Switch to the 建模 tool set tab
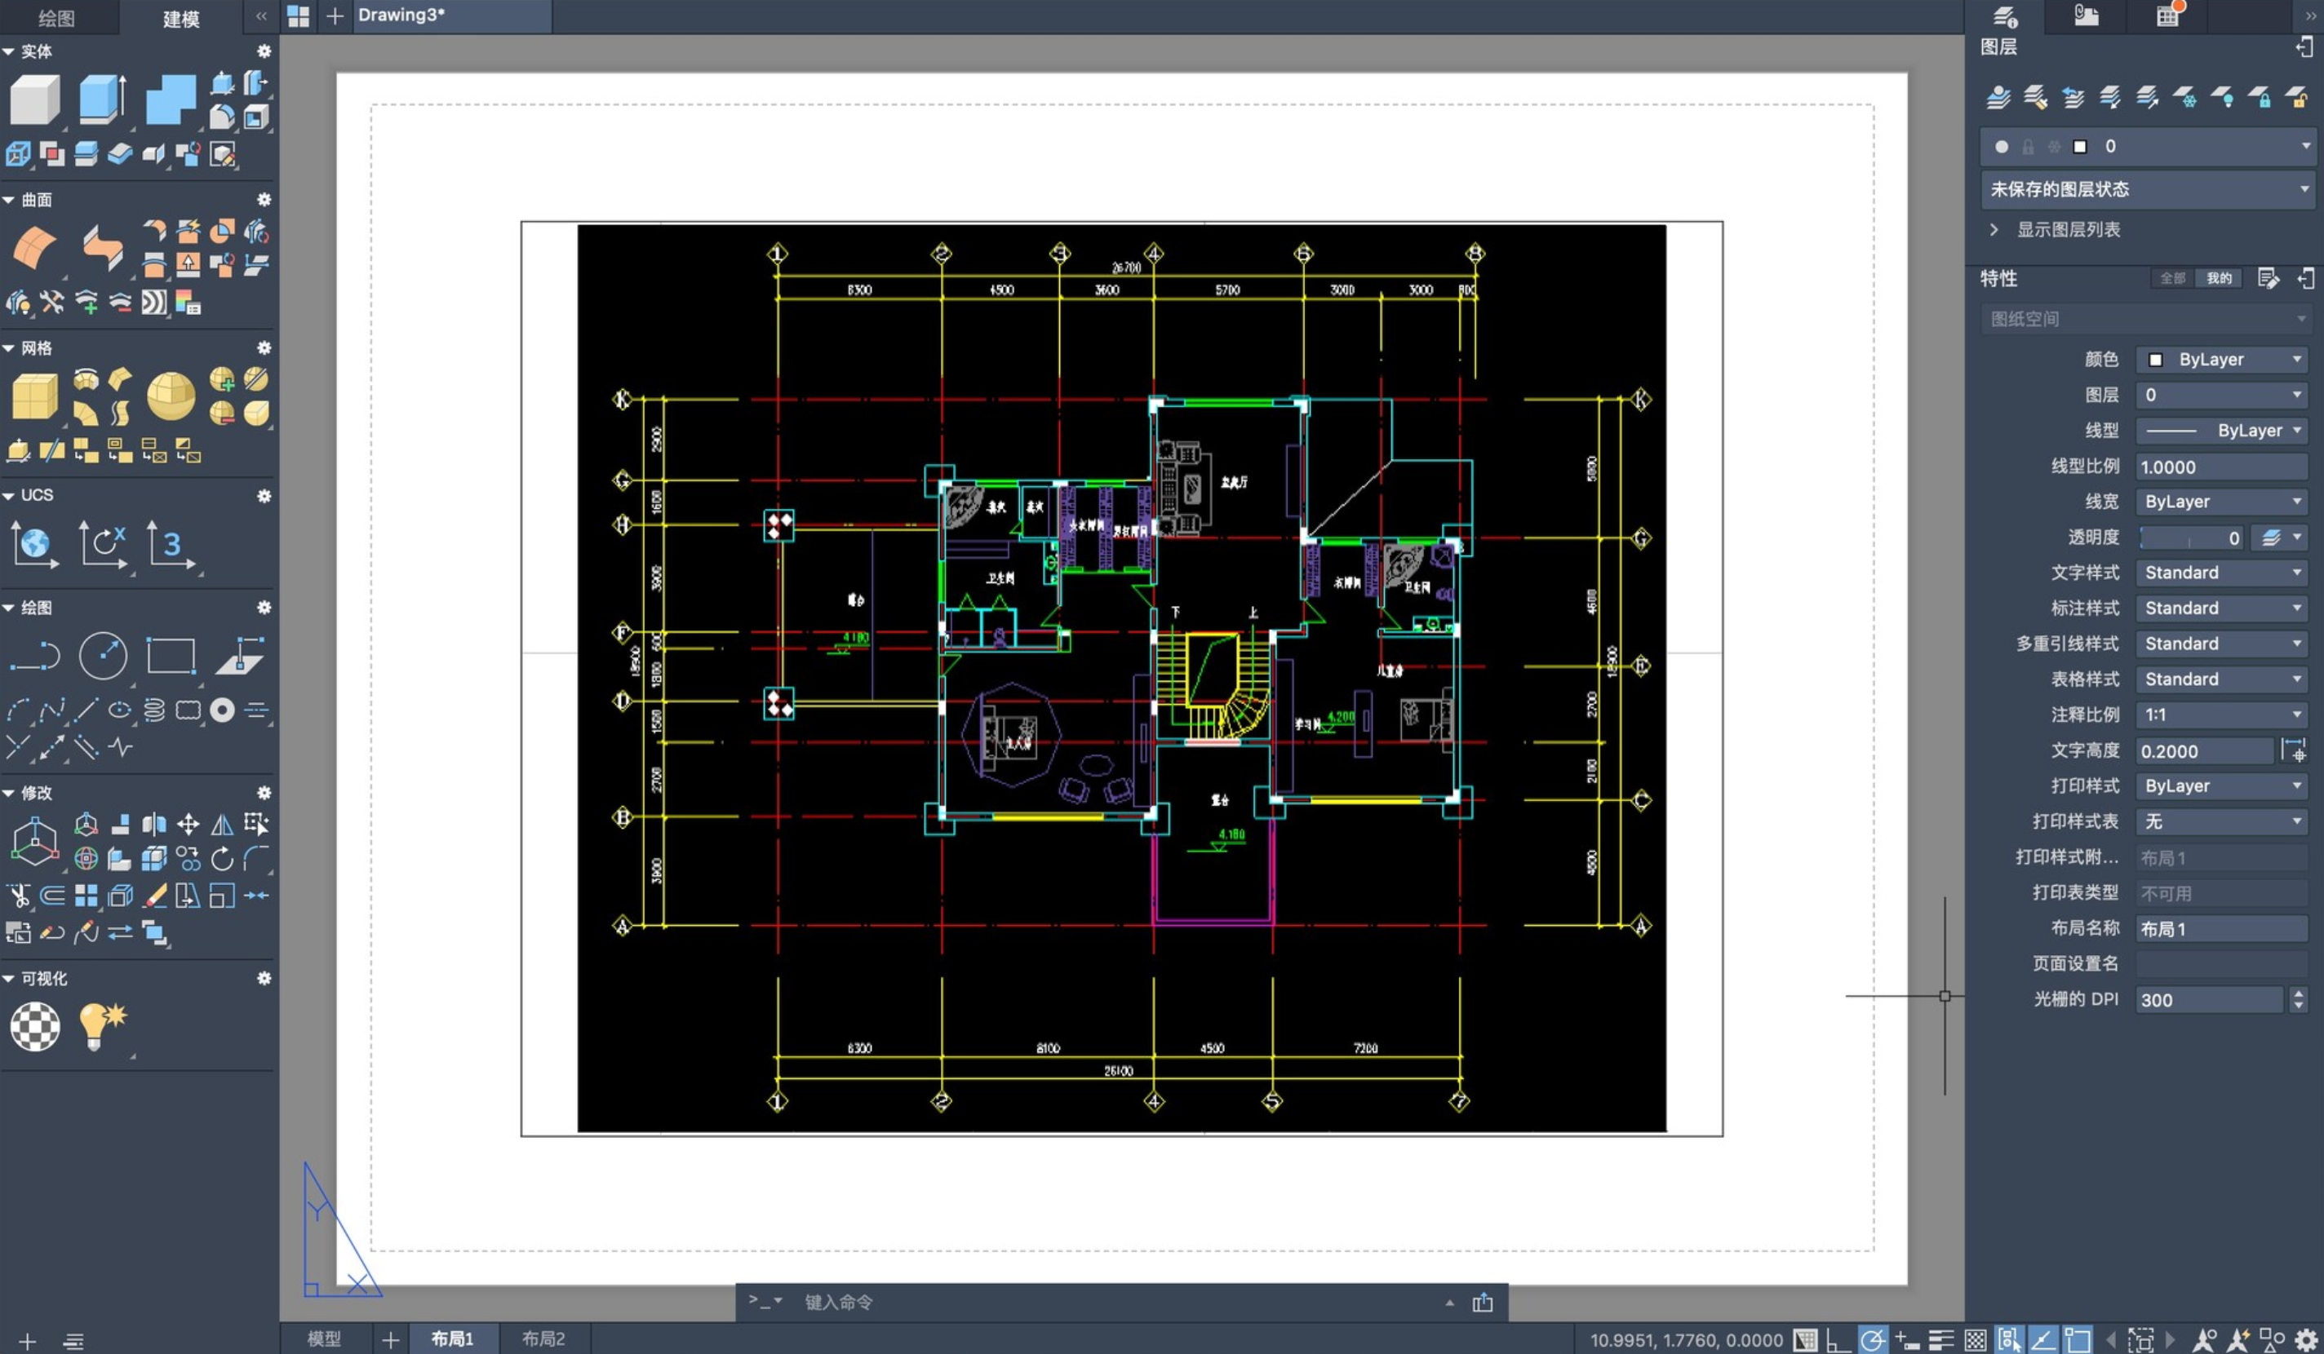This screenshot has height=1354, width=2324. click(181, 17)
